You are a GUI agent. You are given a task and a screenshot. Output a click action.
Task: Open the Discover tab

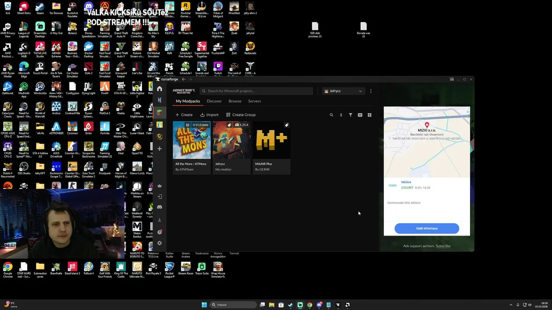[x=214, y=101]
